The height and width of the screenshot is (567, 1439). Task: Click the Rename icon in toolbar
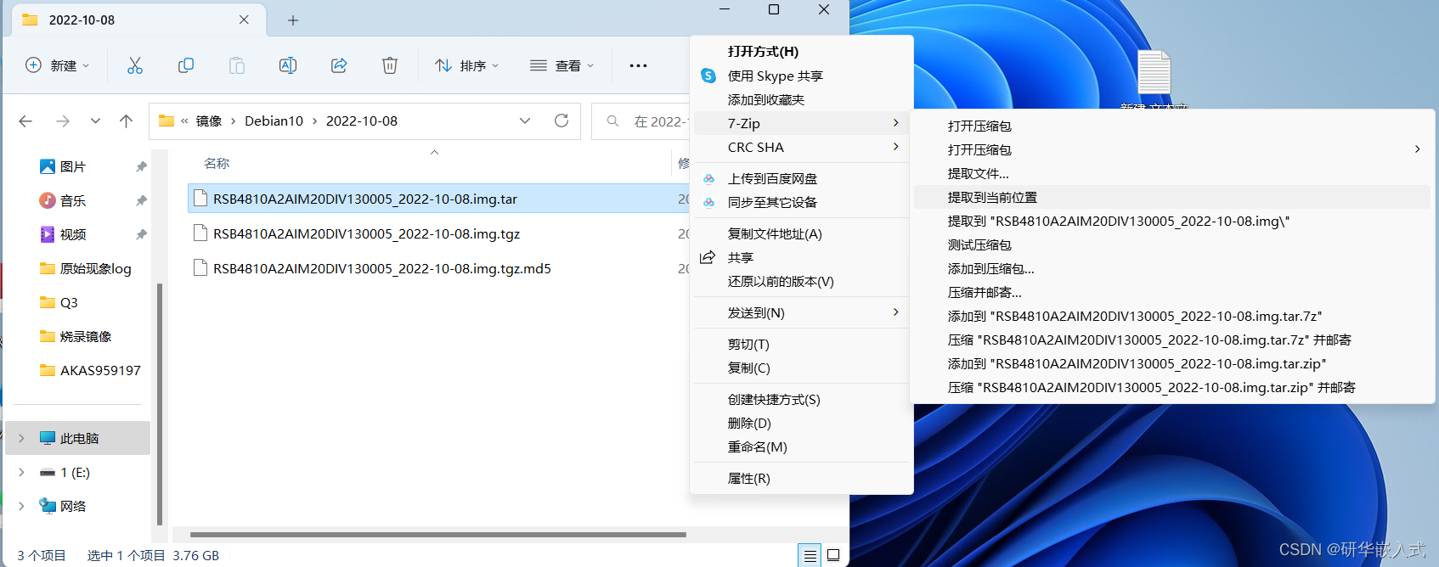coord(288,65)
